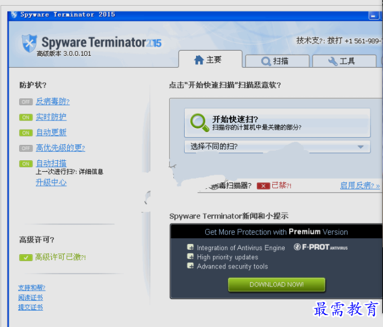Click the house icon on 主要 tab
Image resolution: width=383 pixels, height=327 pixels.
tap(199, 60)
